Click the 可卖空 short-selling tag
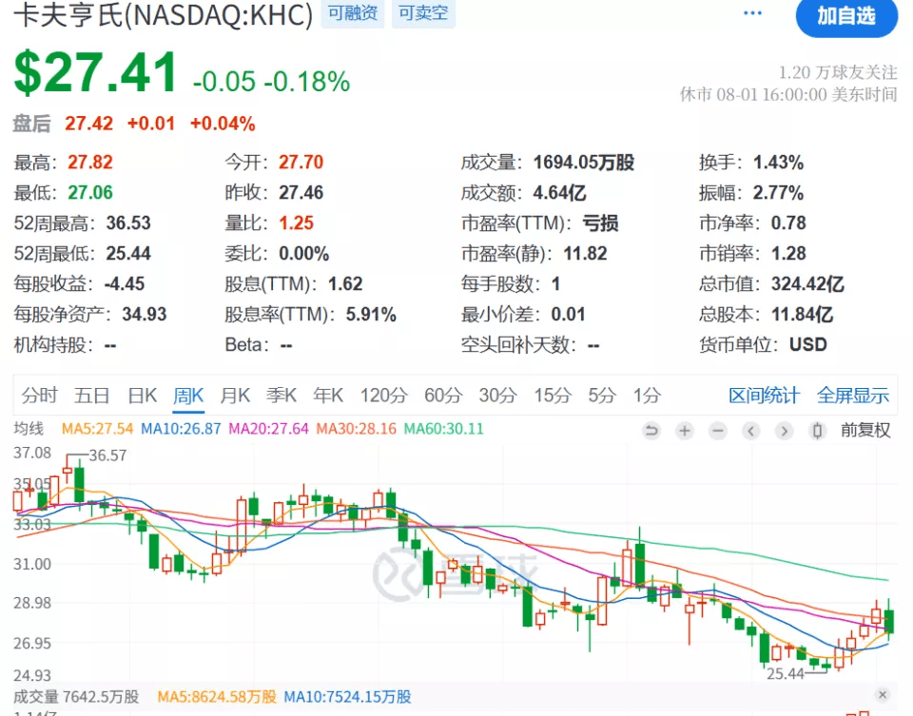Screen dimensions: 913x716 coord(422,14)
